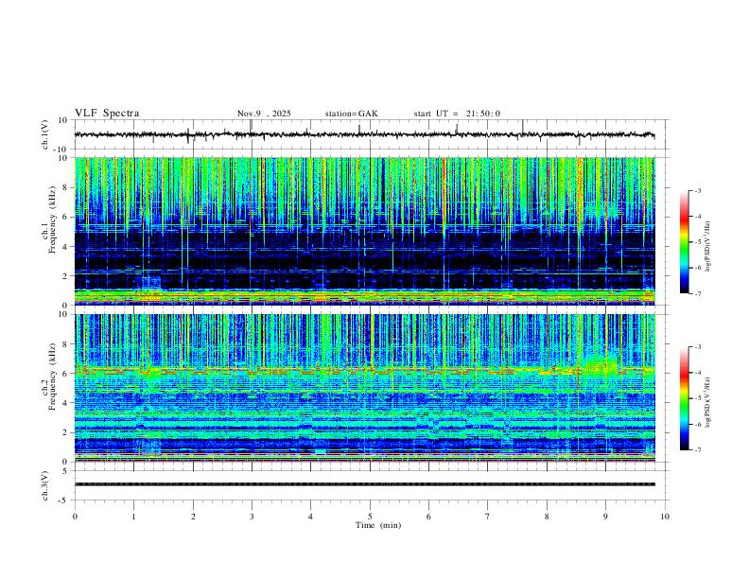Click the "-3" label on ch.1 color bar
The width and height of the screenshot is (749, 579).
click(697, 190)
